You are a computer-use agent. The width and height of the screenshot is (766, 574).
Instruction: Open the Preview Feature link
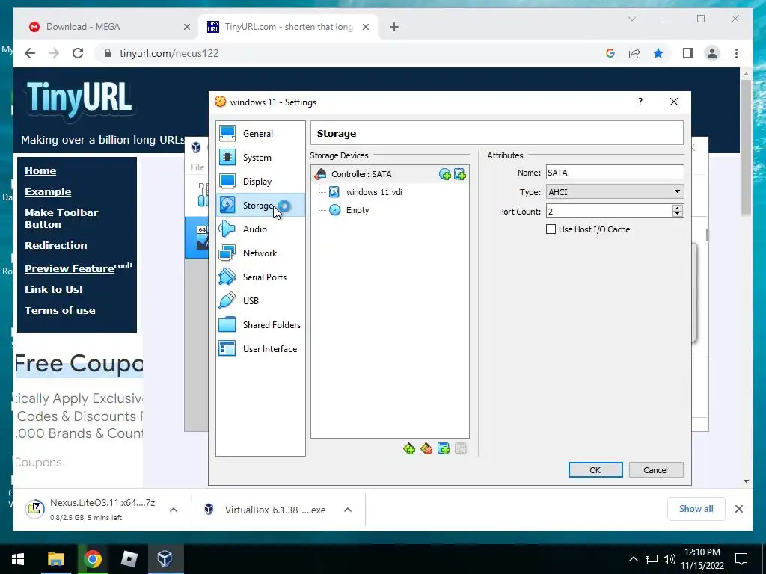tap(70, 268)
